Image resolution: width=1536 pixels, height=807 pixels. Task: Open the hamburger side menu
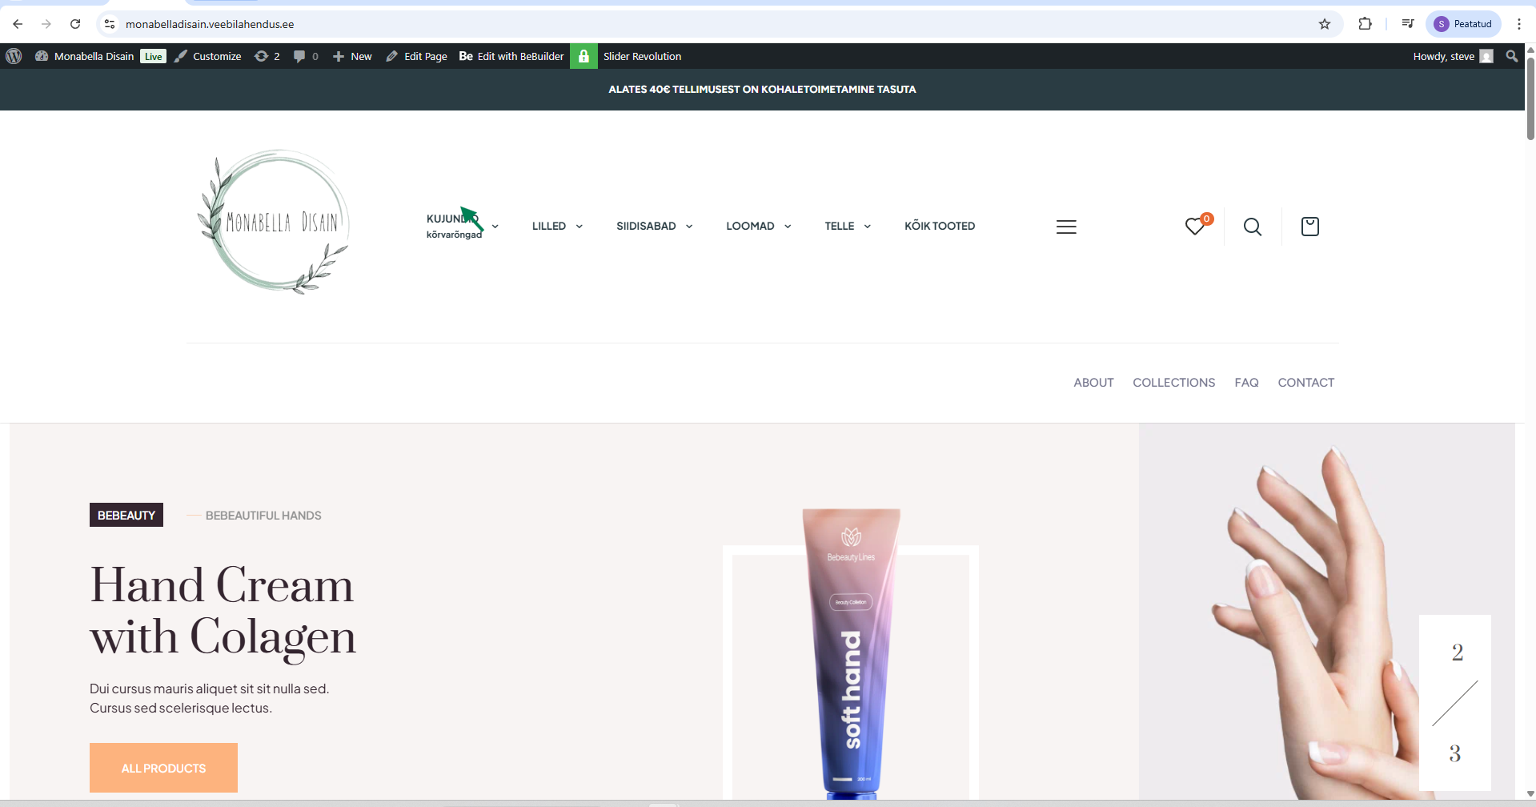pos(1066,227)
